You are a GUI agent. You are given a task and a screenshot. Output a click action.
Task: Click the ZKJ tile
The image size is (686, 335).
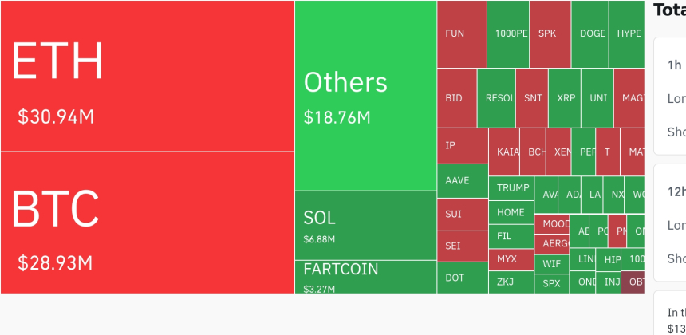click(511, 282)
